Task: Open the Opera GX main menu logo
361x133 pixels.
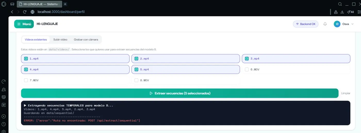Action: 4,4
